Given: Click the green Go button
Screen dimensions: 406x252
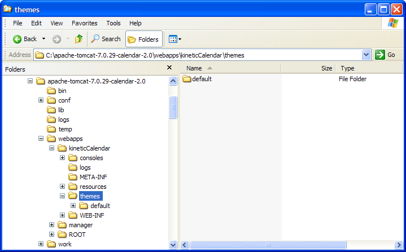Looking at the screenshot, I should coord(385,55).
